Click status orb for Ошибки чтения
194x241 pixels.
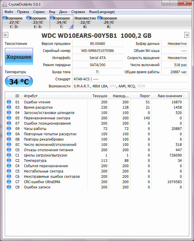(x=9, y=102)
